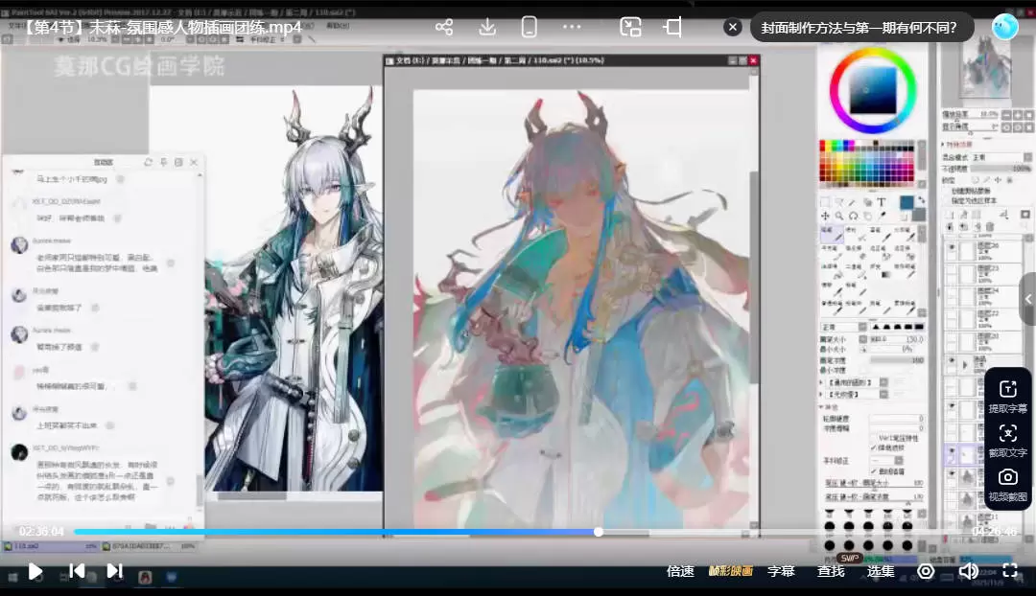Click the SAI foreground color swatch
The width and height of the screenshot is (1036, 596).
(906, 202)
